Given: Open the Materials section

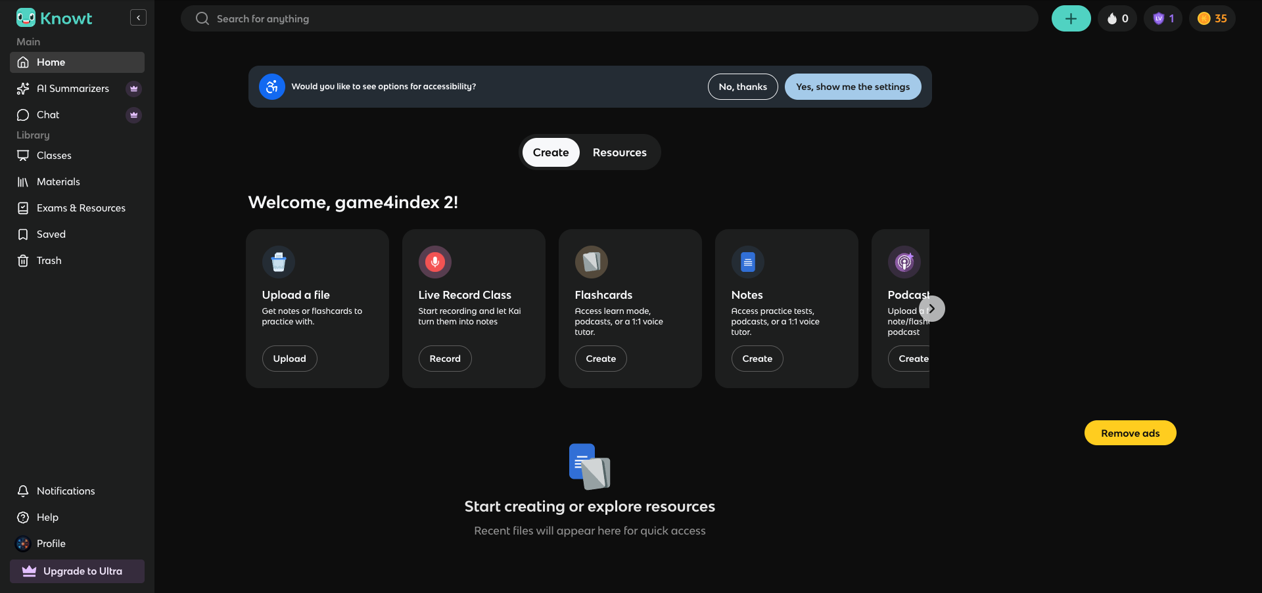Looking at the screenshot, I should 58,181.
